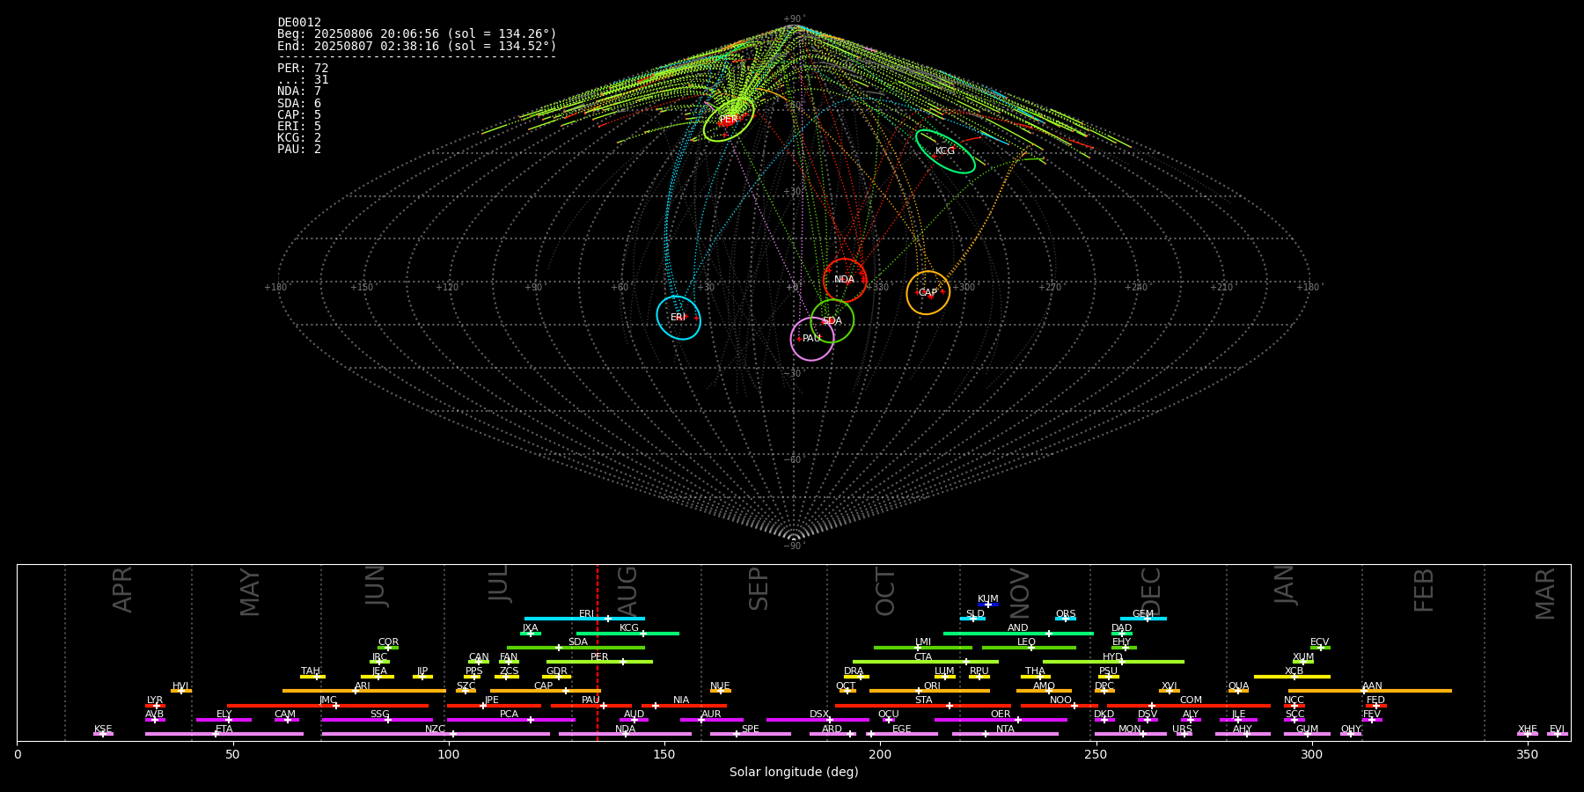This screenshot has width=1584, height=792.
Task: Click 'ERI: 5' in the shower count list
Action: click(x=299, y=127)
